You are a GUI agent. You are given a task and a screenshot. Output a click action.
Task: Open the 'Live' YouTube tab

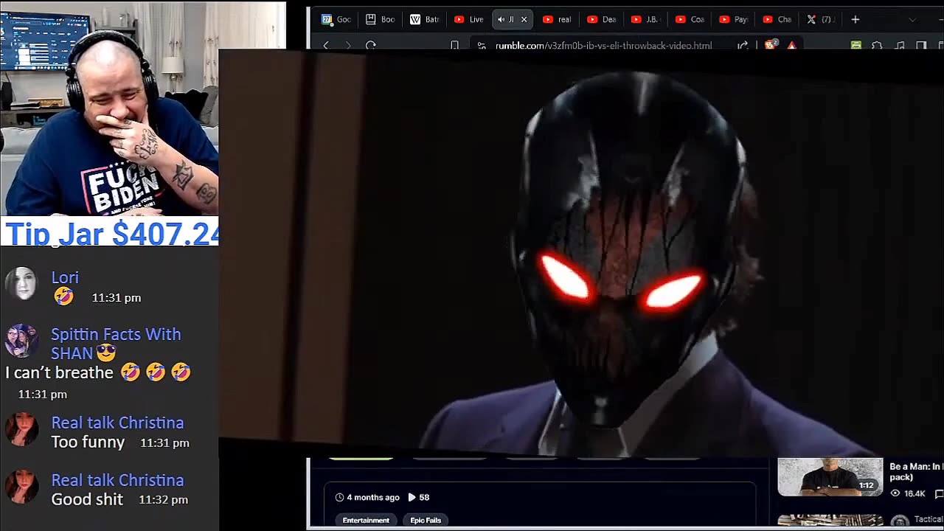click(469, 19)
